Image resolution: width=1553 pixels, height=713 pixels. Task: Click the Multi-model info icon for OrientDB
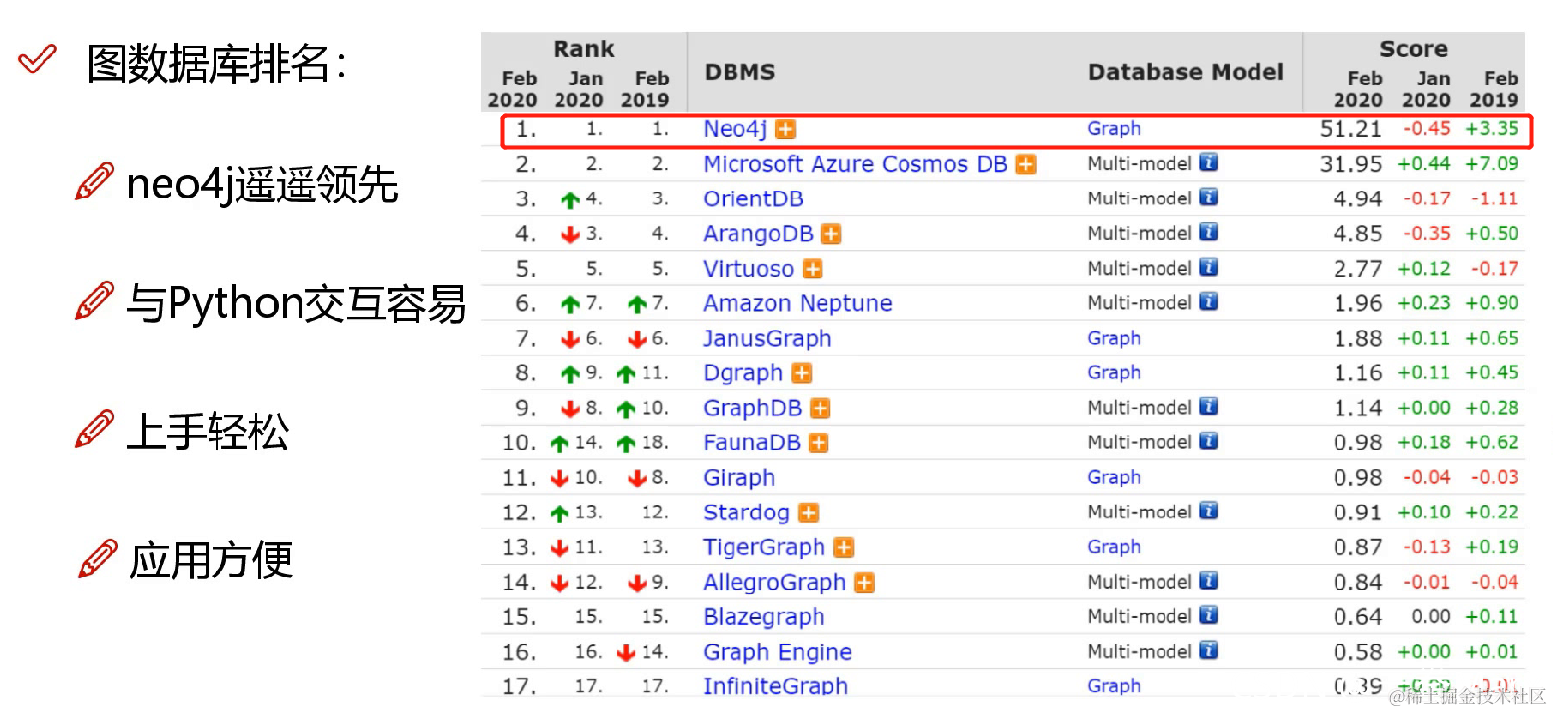(1209, 197)
